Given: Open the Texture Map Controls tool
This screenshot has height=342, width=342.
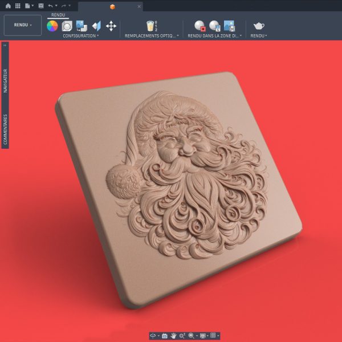Looking at the screenshot, I should 96,26.
